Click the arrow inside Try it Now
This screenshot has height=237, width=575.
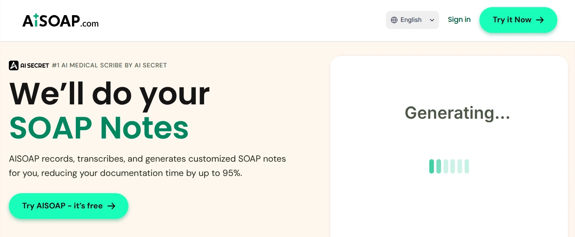pos(540,20)
